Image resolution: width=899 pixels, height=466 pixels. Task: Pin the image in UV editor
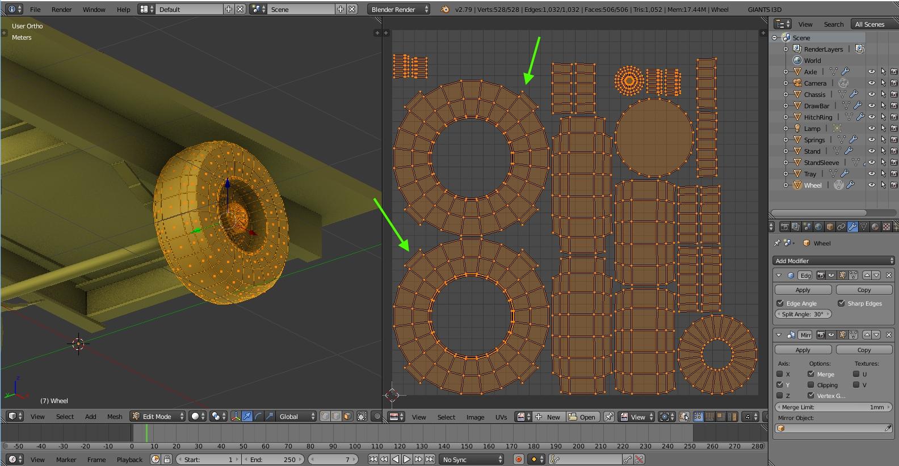click(x=608, y=417)
